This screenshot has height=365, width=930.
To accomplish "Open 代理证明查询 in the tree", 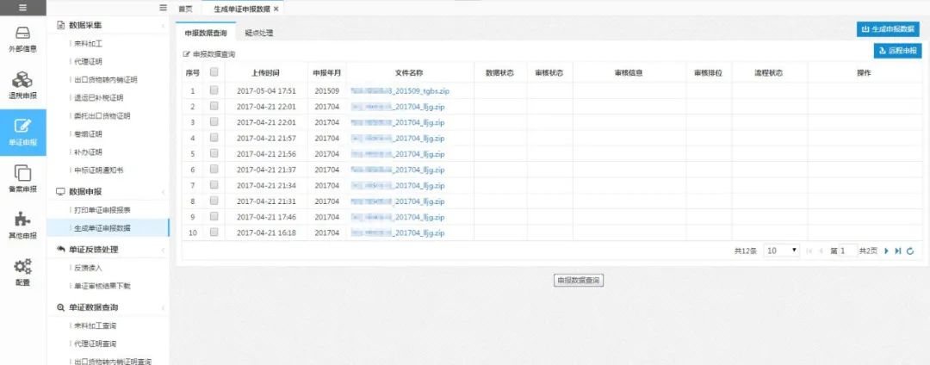I will tap(95, 343).
